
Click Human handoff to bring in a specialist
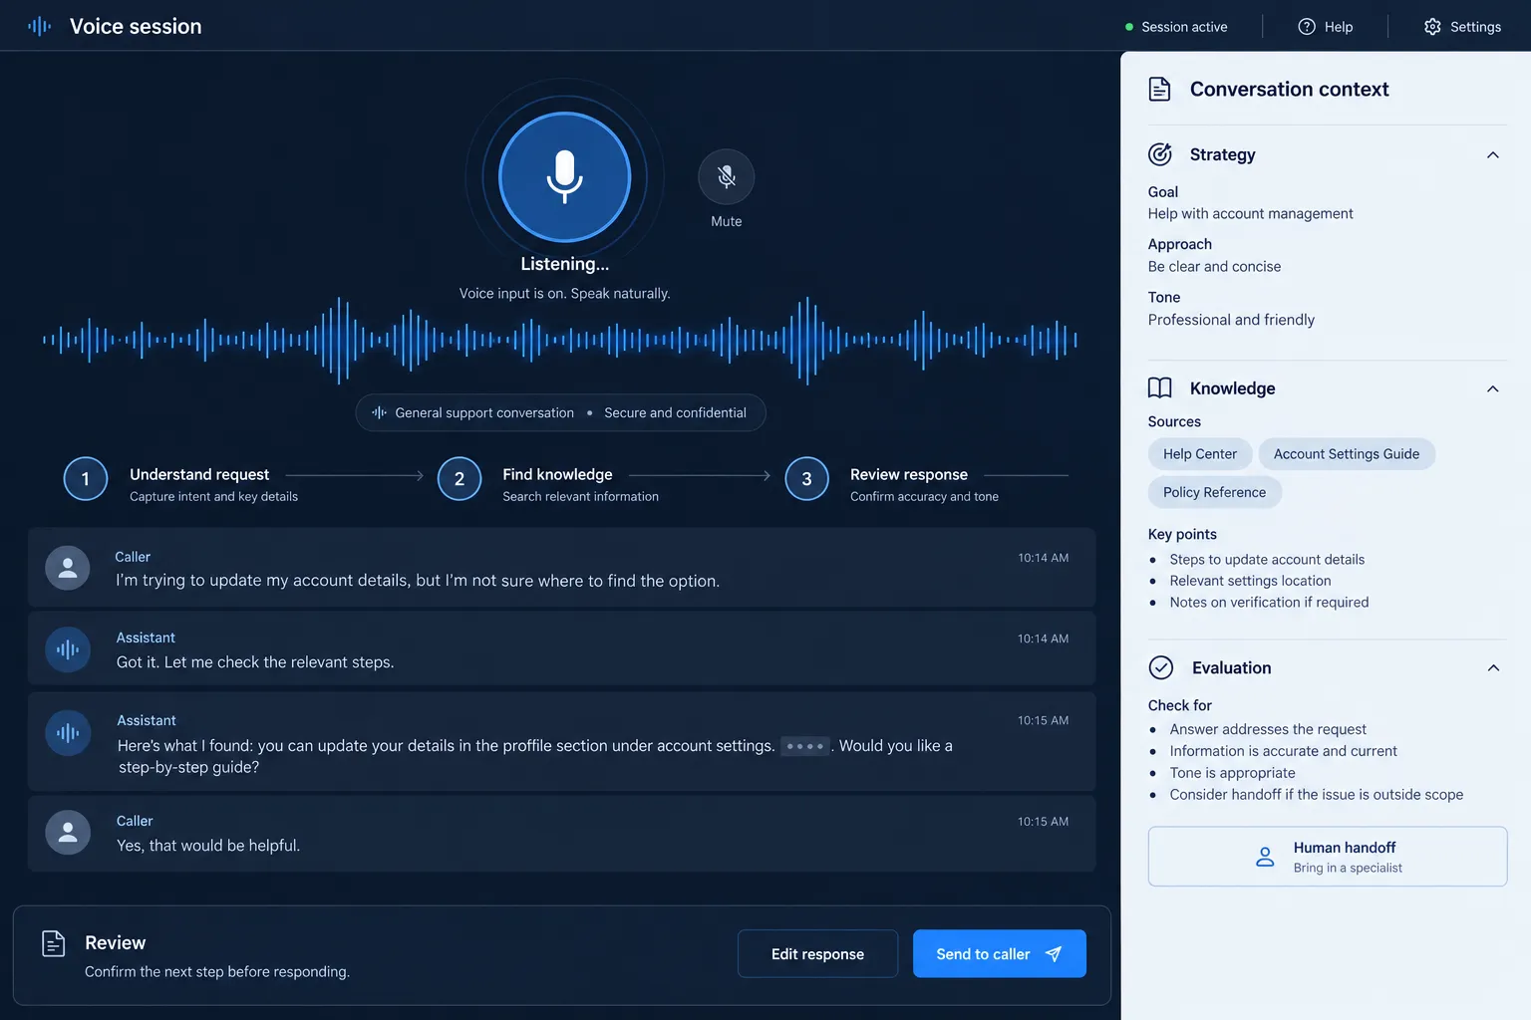[1328, 857]
